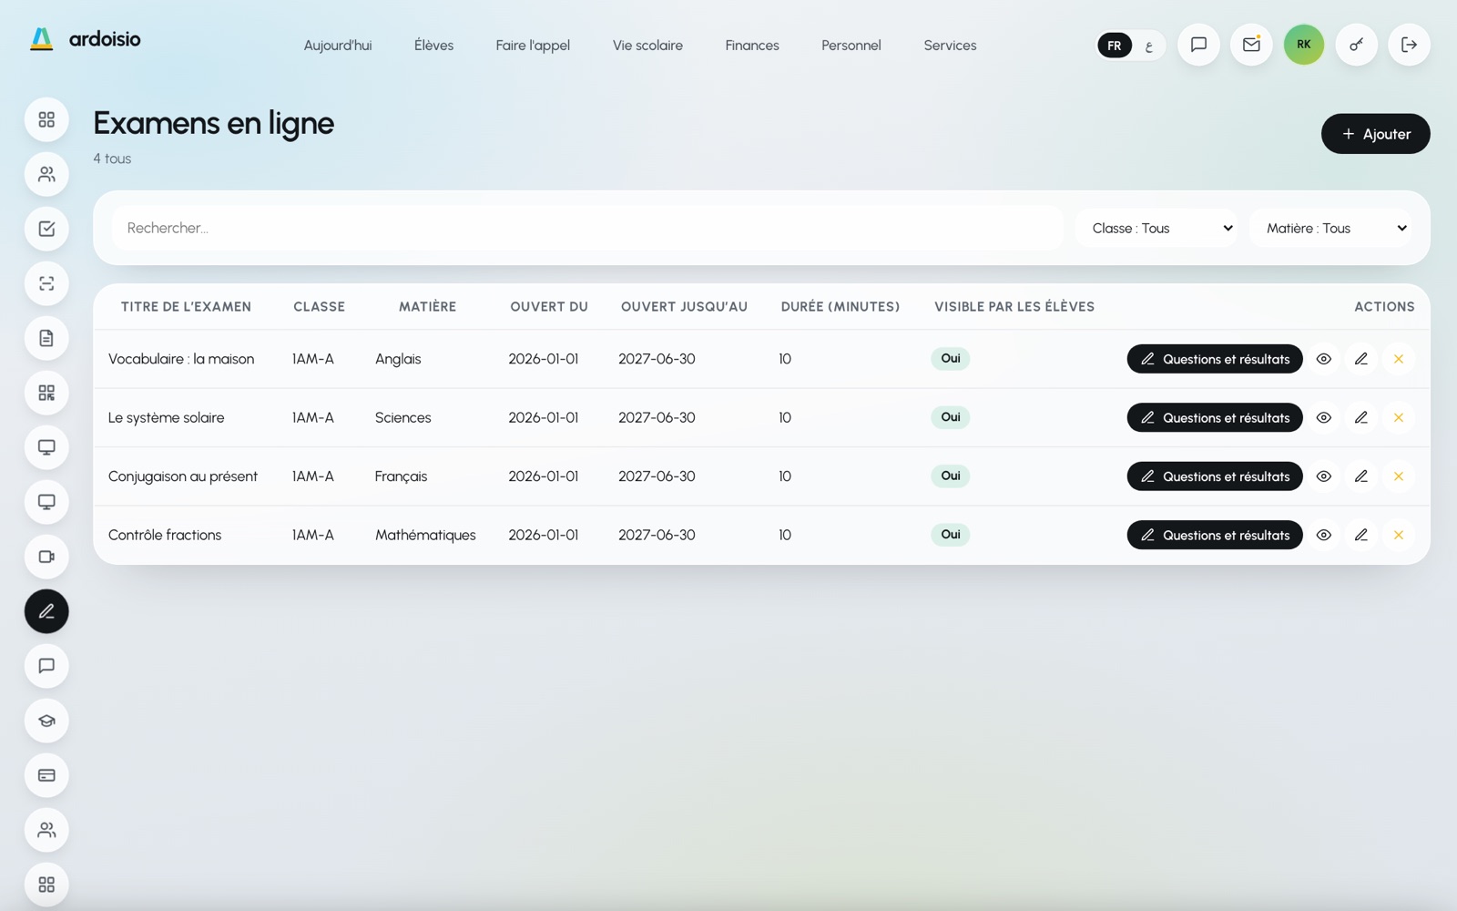The height and width of the screenshot is (911, 1457).
Task: Open the mail envelope icon in header
Action: (1251, 45)
